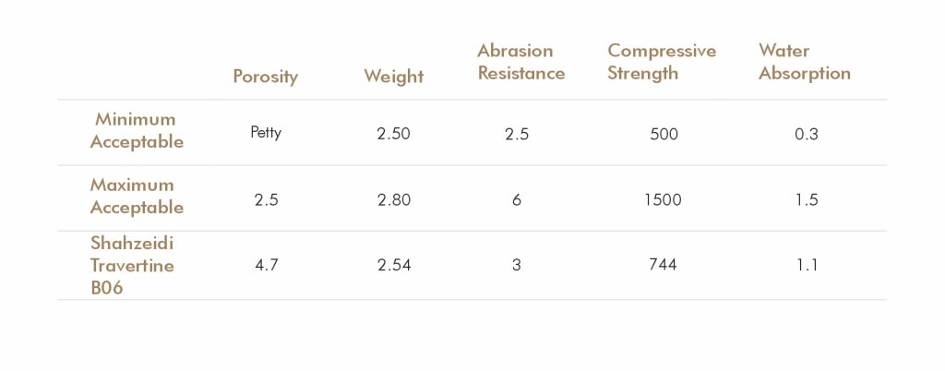The height and width of the screenshot is (371, 945).
Task: Click the 1.5 water absorption value
Action: point(807,199)
